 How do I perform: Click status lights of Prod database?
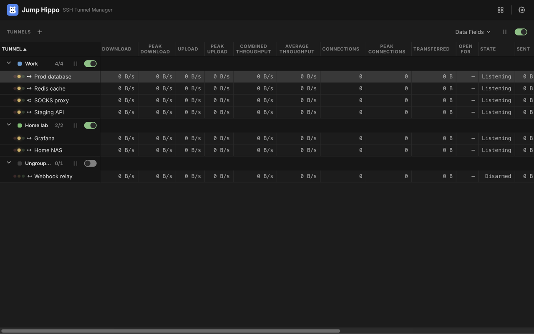point(19,77)
